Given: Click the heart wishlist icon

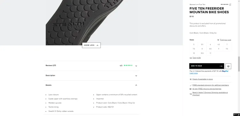Looking at the screenshot, I should point(228,66).
